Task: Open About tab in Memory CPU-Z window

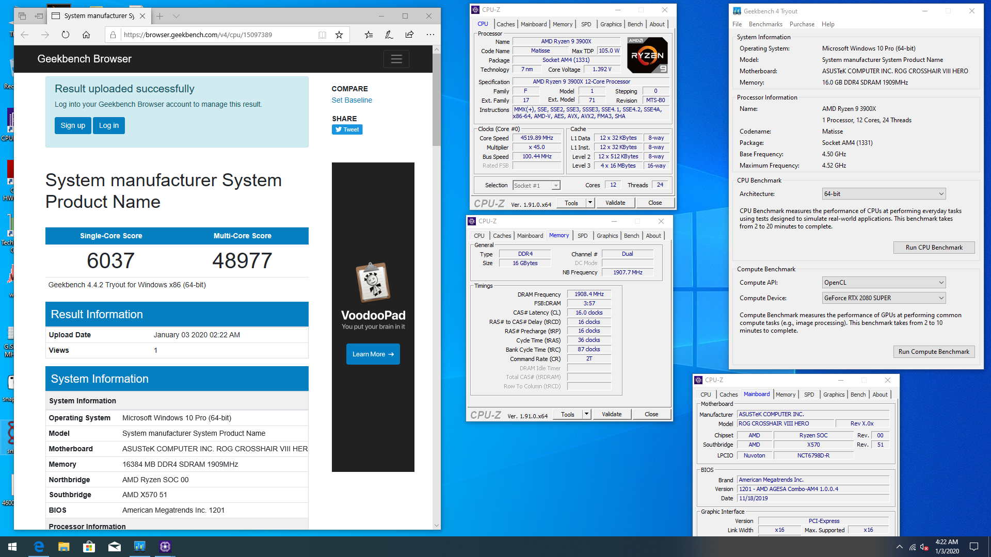Action: [x=653, y=236]
